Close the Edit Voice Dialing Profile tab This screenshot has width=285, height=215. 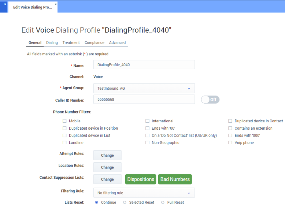point(56,4)
